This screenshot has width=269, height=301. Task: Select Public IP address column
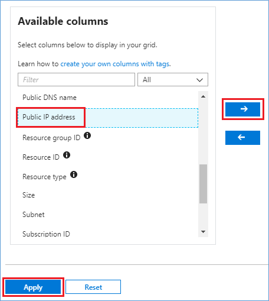(108, 118)
